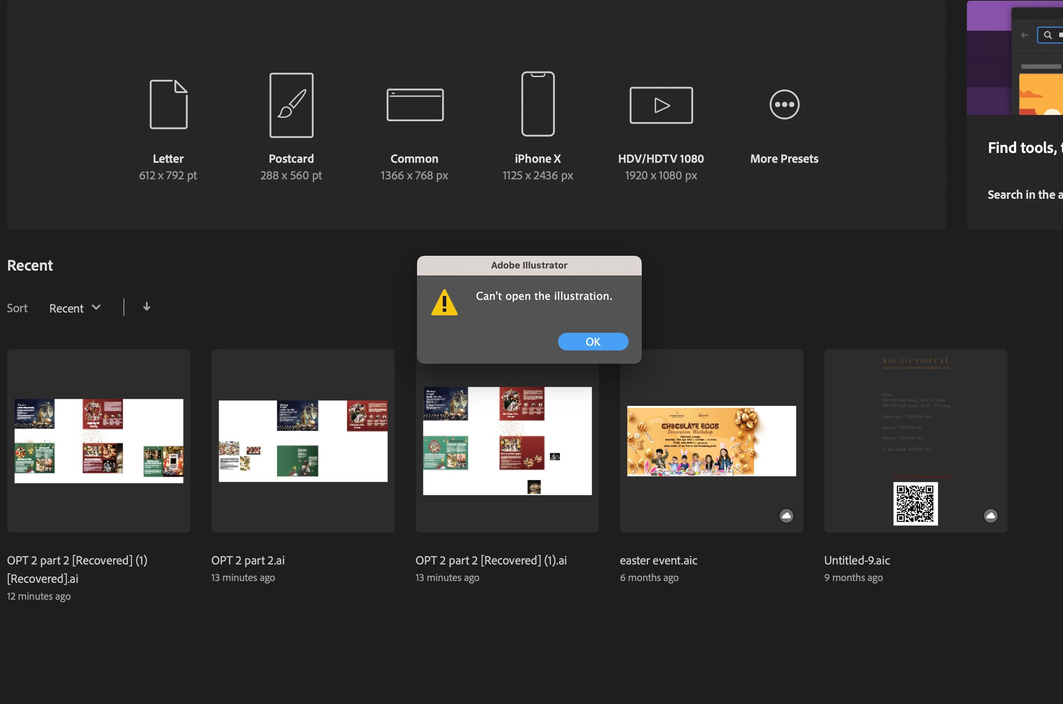Open first OPT 2 part 2 Recovered thumbnail

[x=99, y=441]
